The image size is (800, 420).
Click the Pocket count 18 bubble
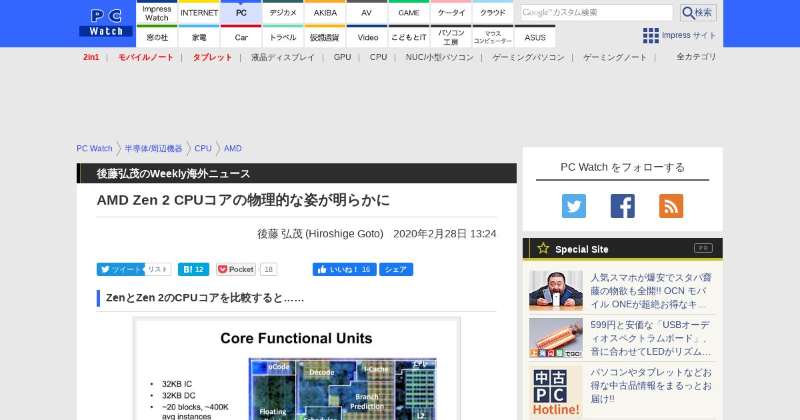269,269
